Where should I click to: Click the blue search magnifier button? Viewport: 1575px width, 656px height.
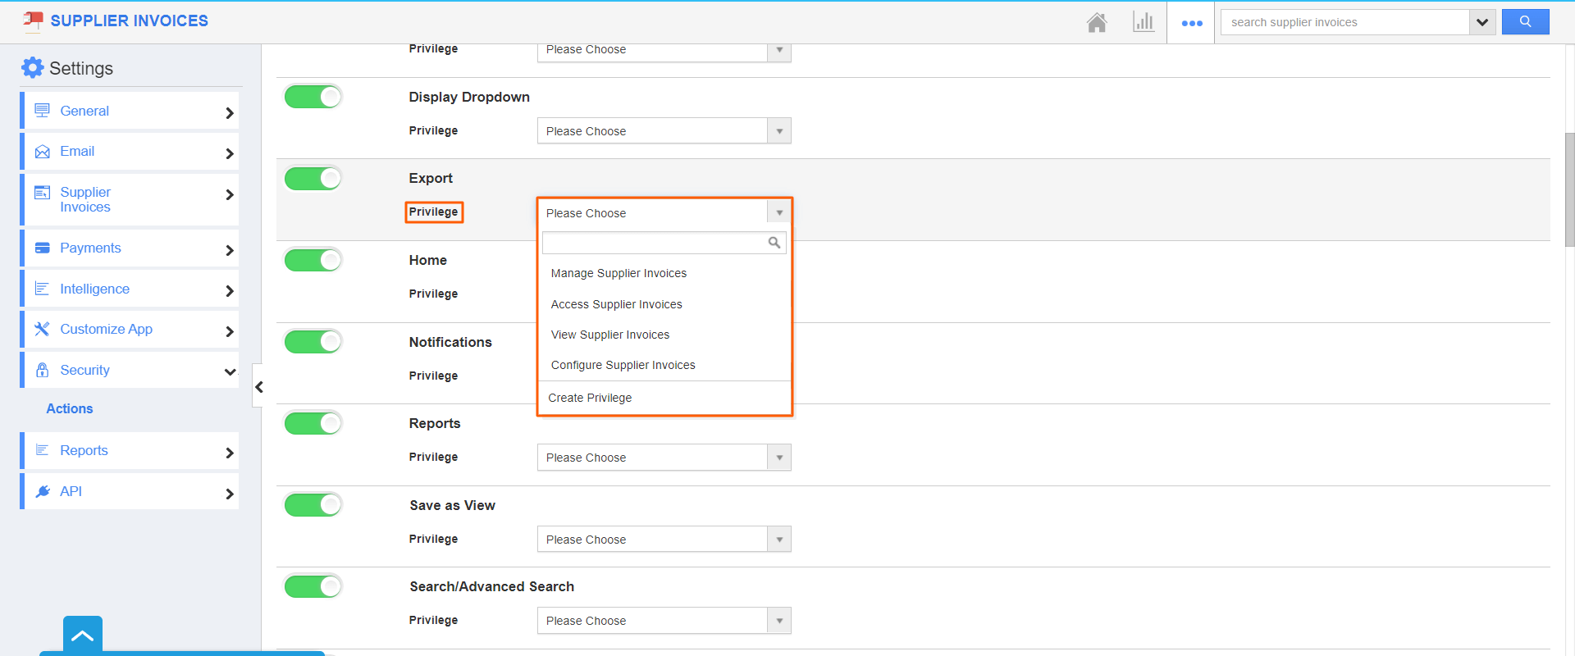tap(1525, 22)
